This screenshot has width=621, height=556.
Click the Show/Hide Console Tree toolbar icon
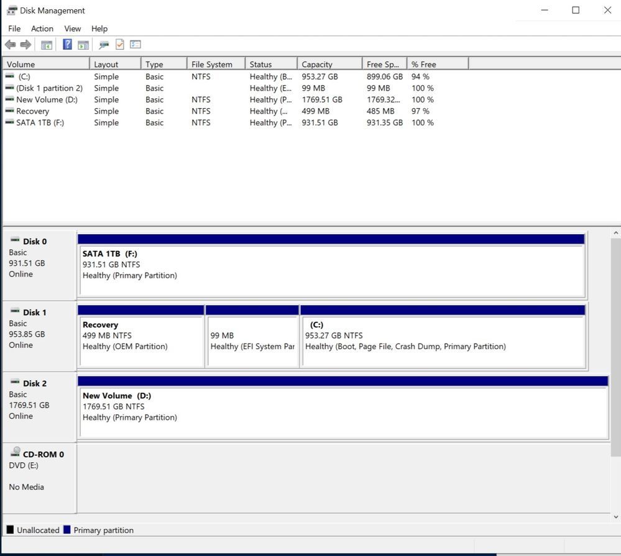pyautogui.click(x=47, y=45)
